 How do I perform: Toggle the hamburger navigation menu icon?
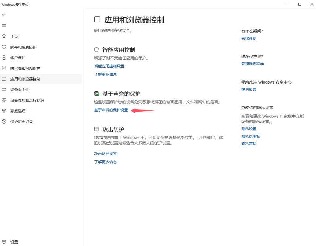pyautogui.click(x=4, y=26)
